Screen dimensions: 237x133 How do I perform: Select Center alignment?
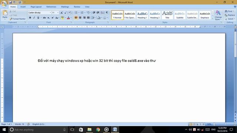[x=80, y=18]
